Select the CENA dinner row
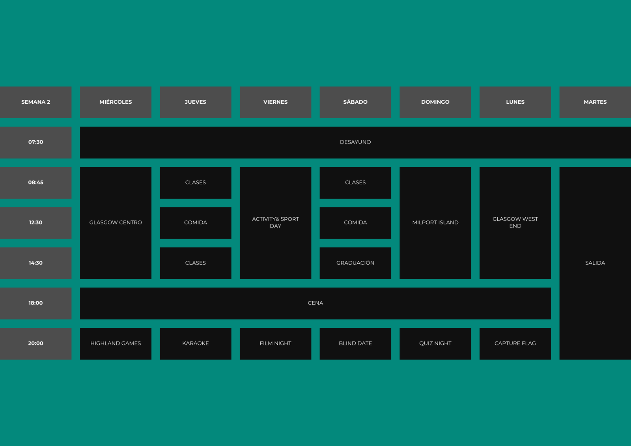The width and height of the screenshot is (631, 446). (315, 303)
